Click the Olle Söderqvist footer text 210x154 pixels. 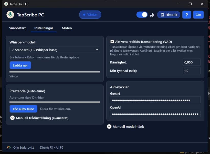pyautogui.click(x=24, y=147)
